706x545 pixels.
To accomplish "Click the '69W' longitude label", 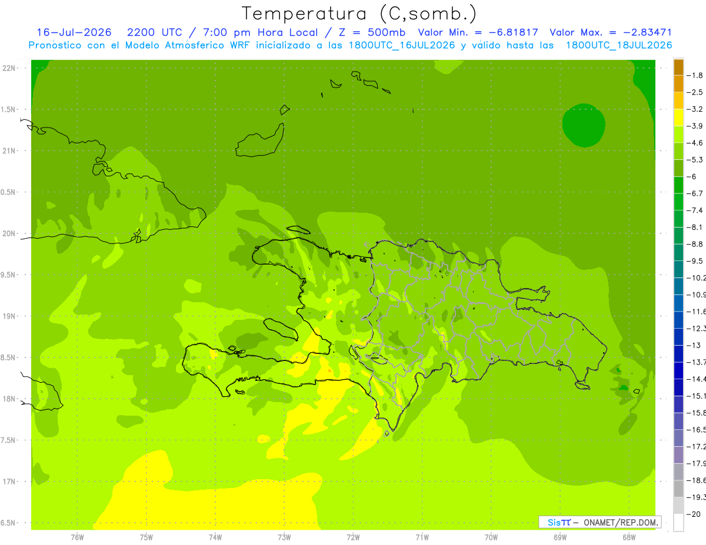I will pyautogui.click(x=560, y=537).
